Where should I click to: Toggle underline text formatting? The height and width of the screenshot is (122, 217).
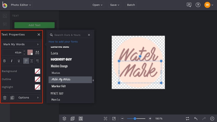(19, 61)
